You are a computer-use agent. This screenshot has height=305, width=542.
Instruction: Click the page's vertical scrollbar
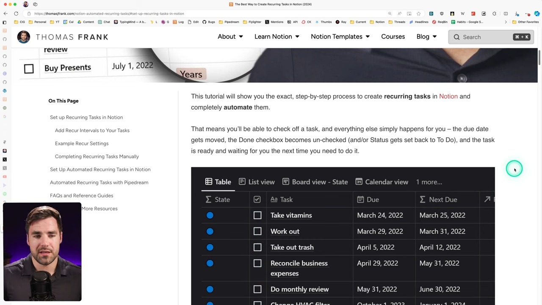pyautogui.click(x=539, y=57)
